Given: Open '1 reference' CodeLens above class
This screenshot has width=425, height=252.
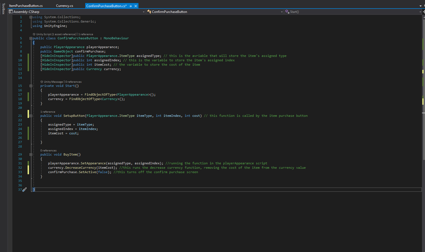Looking at the screenshot, I should pos(86,34).
